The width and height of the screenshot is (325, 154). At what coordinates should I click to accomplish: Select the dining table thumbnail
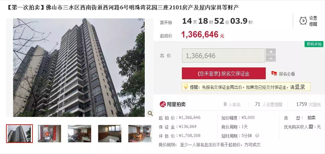coord(140,134)
